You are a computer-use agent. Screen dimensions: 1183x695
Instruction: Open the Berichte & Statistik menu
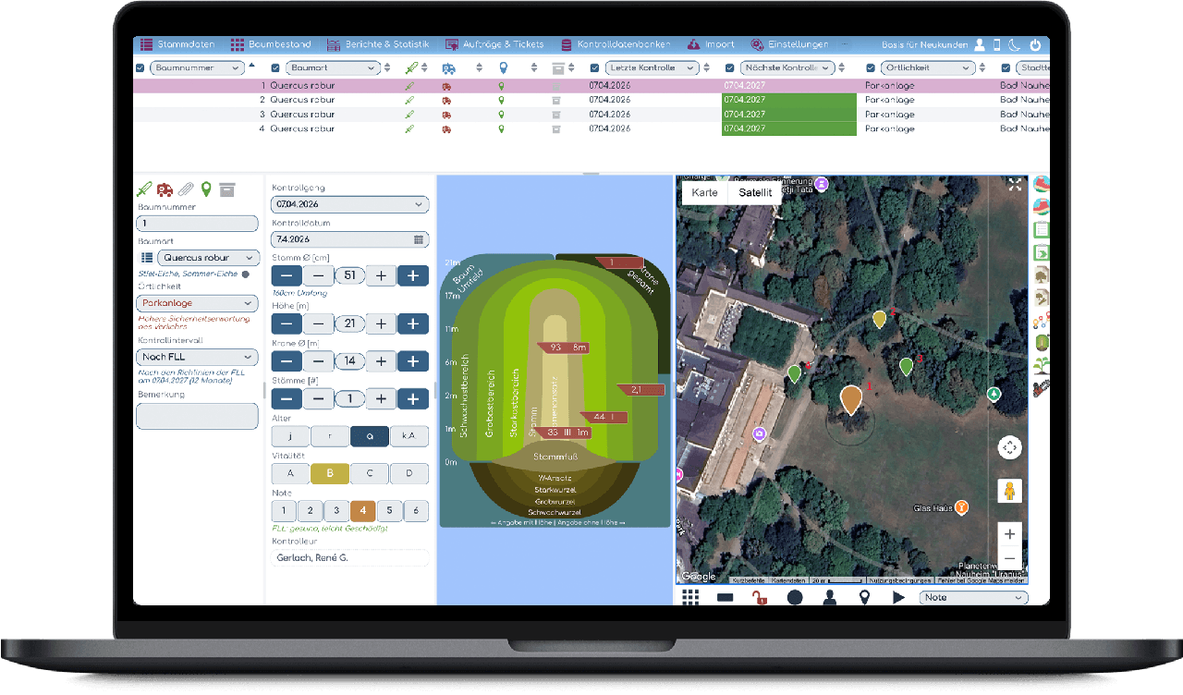point(379,44)
